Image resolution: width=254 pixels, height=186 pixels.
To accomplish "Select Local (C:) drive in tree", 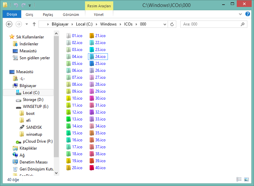I will click(31, 93).
